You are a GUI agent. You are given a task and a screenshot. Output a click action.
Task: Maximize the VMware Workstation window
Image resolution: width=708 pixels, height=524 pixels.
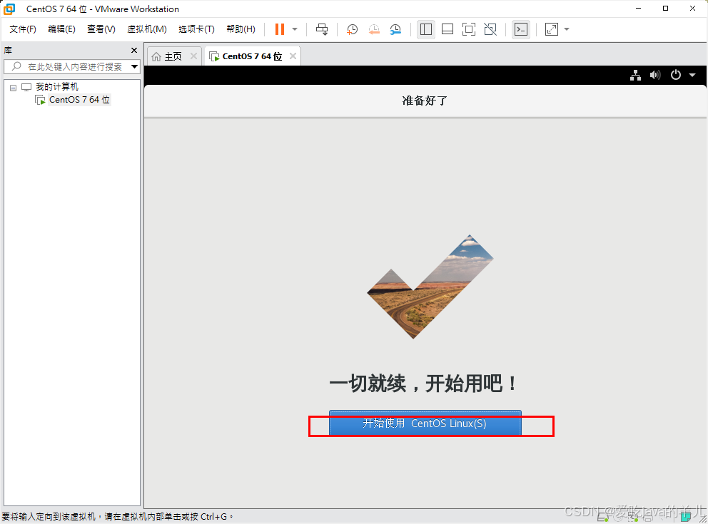click(x=665, y=9)
